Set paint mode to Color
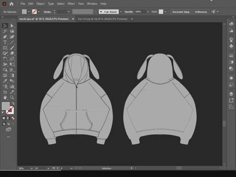Screen dimensions: 236x177 coord(4,118)
